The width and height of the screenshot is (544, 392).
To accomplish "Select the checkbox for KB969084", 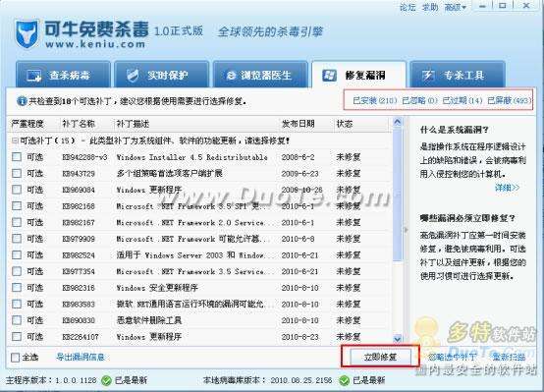I will [17, 190].
